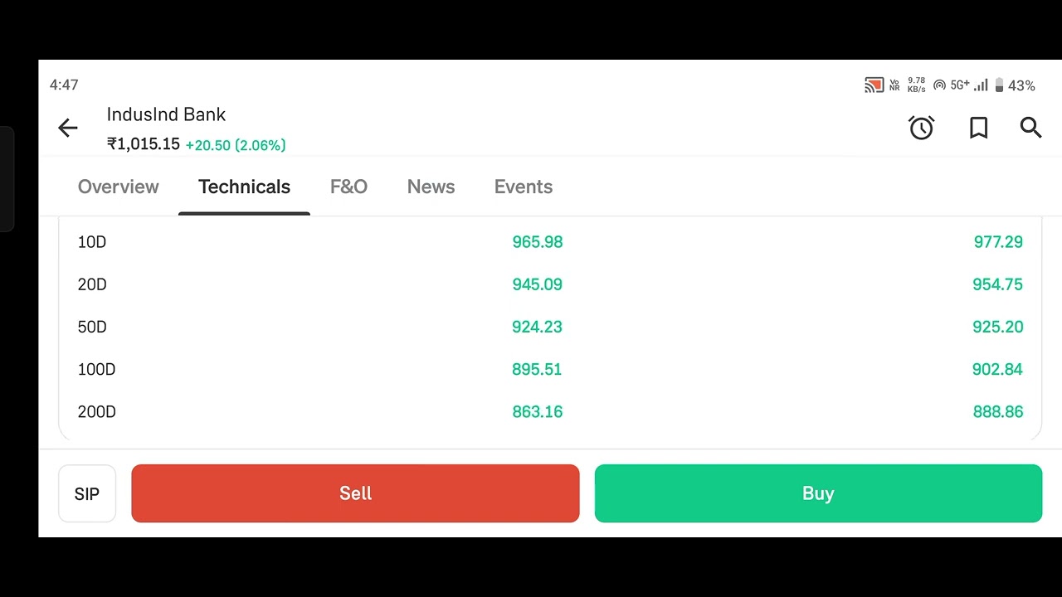Tap the 4:47 clock in status bar
The image size is (1062, 597).
[64, 85]
